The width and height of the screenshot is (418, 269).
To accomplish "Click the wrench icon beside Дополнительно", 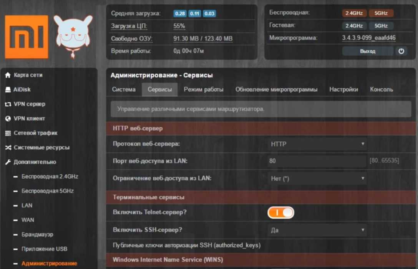I will (x=8, y=162).
